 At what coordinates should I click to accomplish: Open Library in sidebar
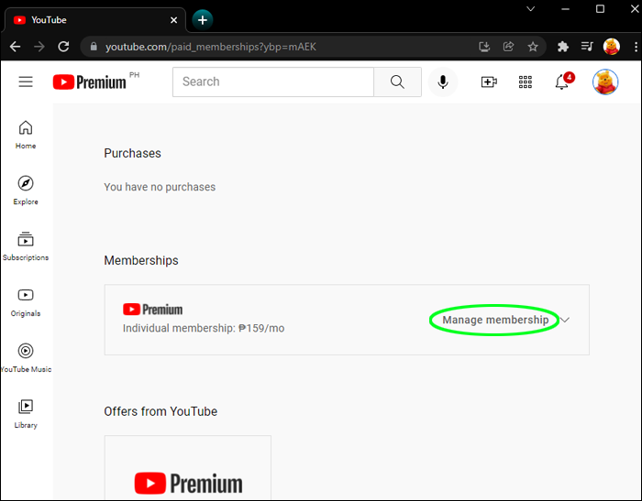point(26,414)
